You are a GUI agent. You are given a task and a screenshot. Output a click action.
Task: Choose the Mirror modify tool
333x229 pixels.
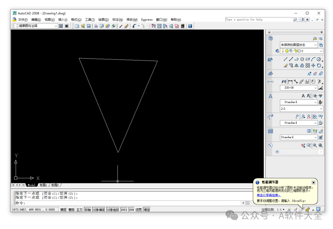point(297,66)
